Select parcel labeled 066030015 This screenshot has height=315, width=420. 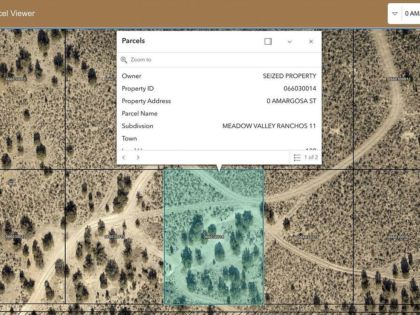308,237
